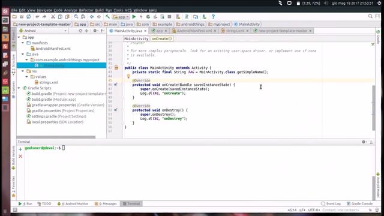Collapse the java folder node
The height and width of the screenshot is (216, 384).
coord(23,54)
